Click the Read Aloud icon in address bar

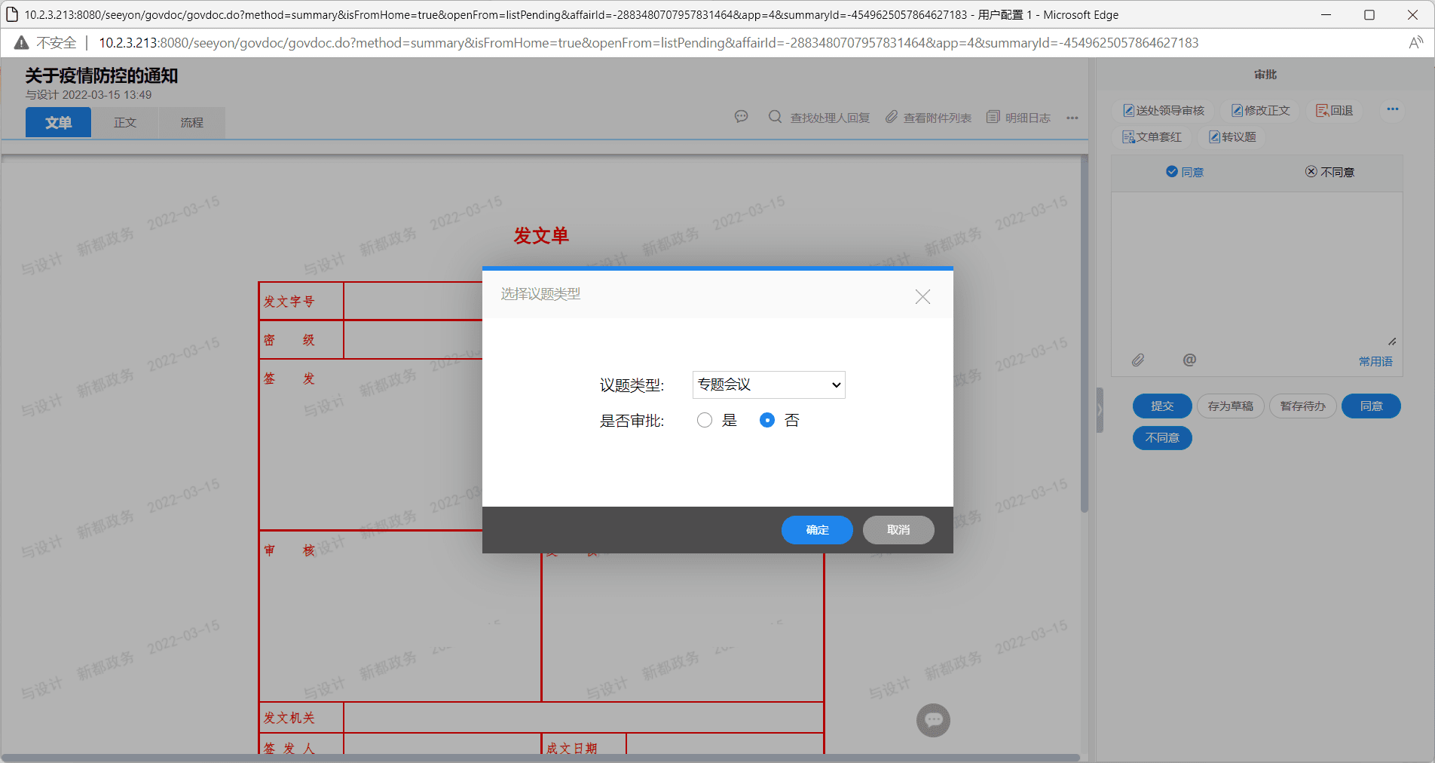(x=1415, y=43)
